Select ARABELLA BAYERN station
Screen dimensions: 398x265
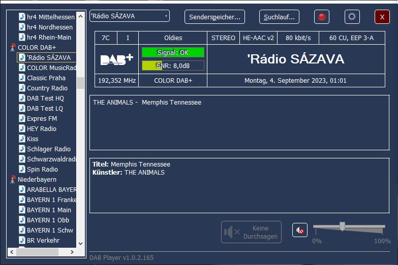click(x=51, y=189)
